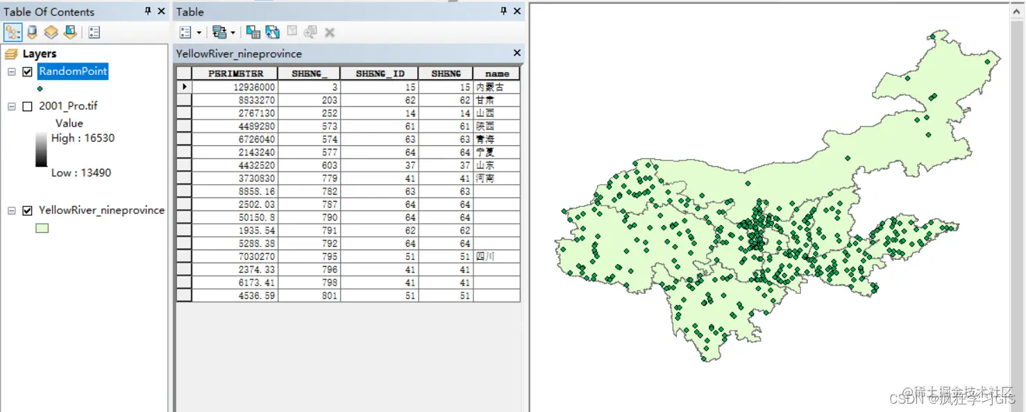Open Table Options menu icon
The image size is (1026, 412).
click(x=185, y=32)
